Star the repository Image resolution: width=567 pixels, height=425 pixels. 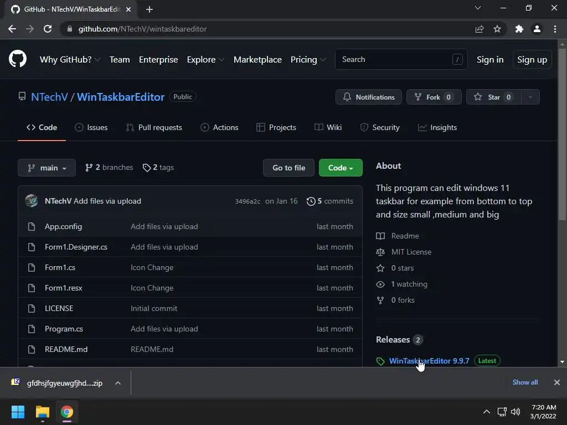(494, 97)
